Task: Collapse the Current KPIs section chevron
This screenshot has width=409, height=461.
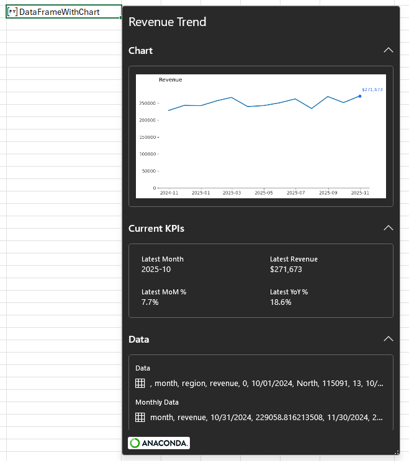Action: coord(388,228)
